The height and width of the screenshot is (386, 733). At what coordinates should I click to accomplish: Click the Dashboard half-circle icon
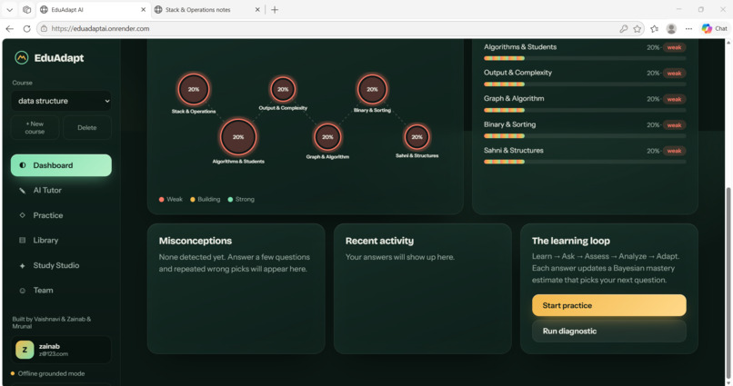23,165
